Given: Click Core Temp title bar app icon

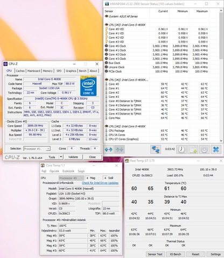Looking at the screenshot, I should tap(43, 166).
